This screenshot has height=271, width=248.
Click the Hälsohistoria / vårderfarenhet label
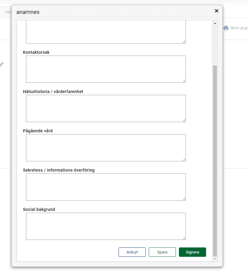point(53,92)
